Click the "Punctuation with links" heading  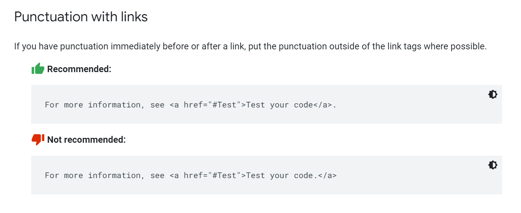pos(81,17)
